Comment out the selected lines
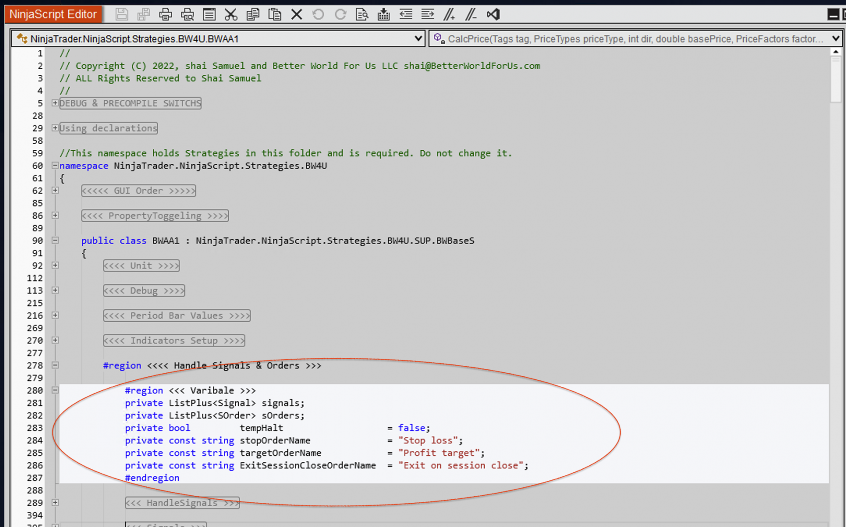Image resolution: width=846 pixels, height=527 pixels. coord(449,14)
